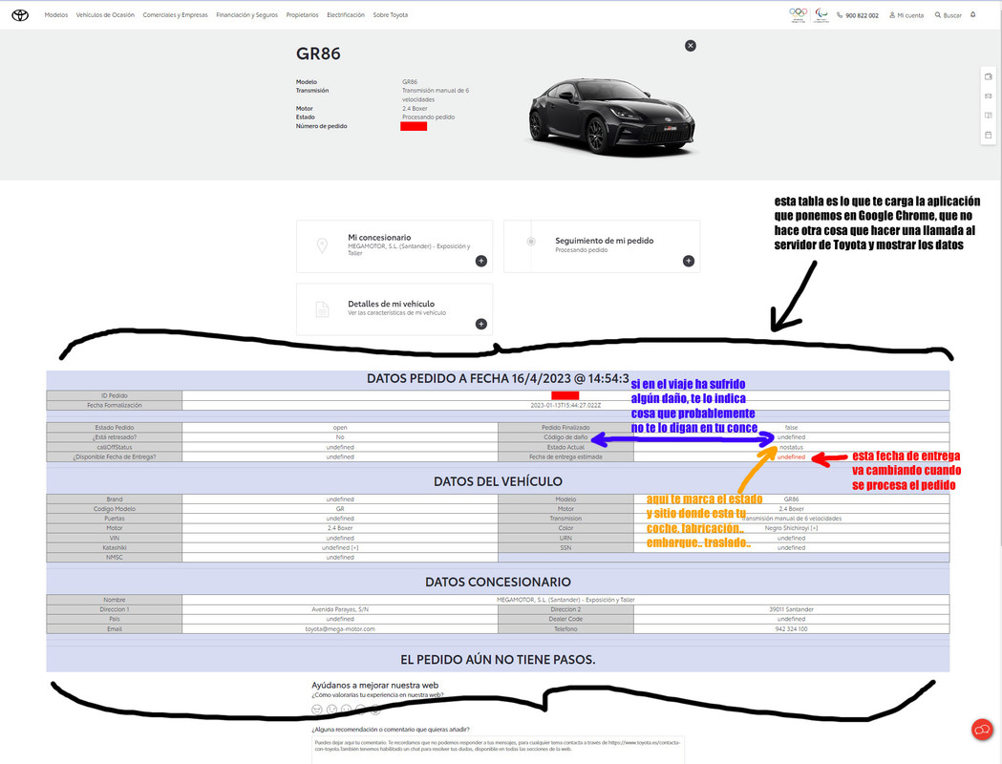Click Seguimiento de mi pedido title
1002x764 pixels.
tap(604, 241)
